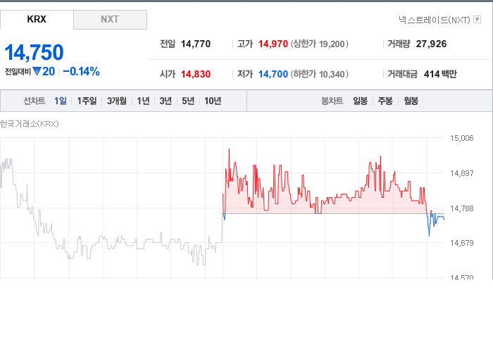Viewport: 493px width, 345px height.
Task: Select the 3년 line chart period
Action: pos(166,101)
